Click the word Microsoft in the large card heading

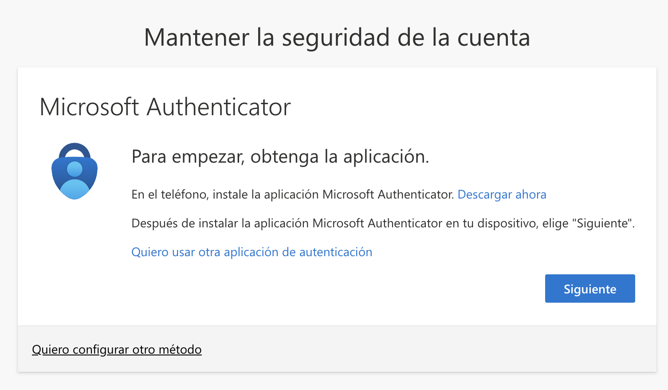(89, 107)
